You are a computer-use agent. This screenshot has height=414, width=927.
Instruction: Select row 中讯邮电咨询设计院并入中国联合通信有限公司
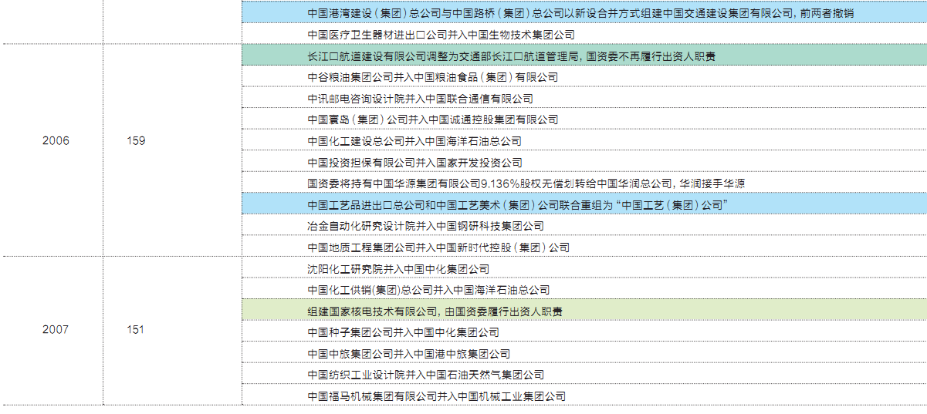click(x=584, y=99)
